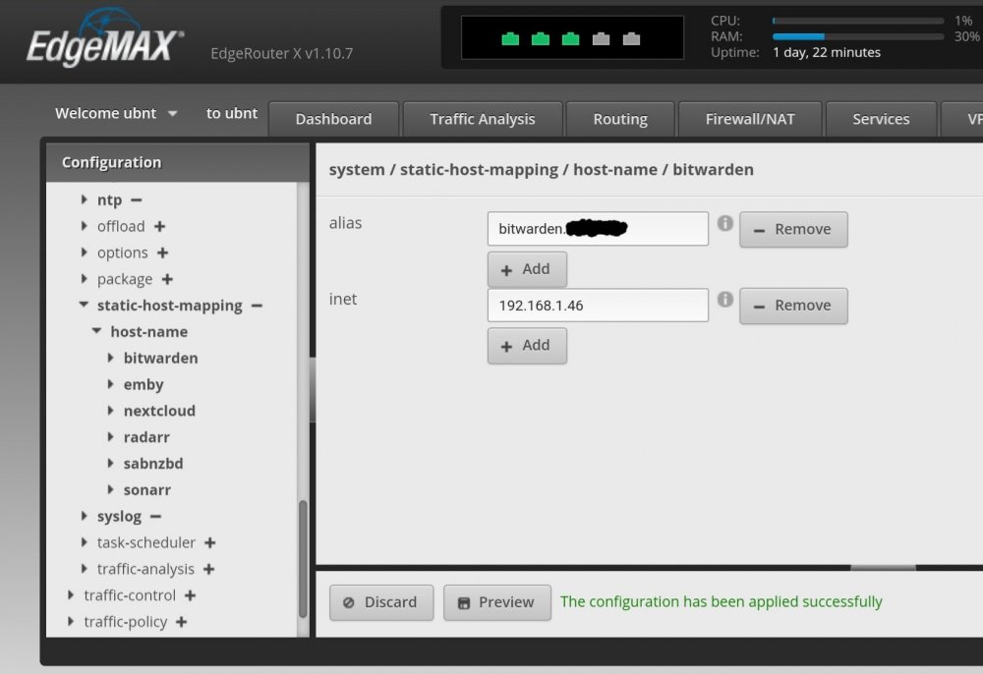This screenshot has width=983, height=674.
Task: Expand the nextcloud host arrow
Action: pos(110,411)
